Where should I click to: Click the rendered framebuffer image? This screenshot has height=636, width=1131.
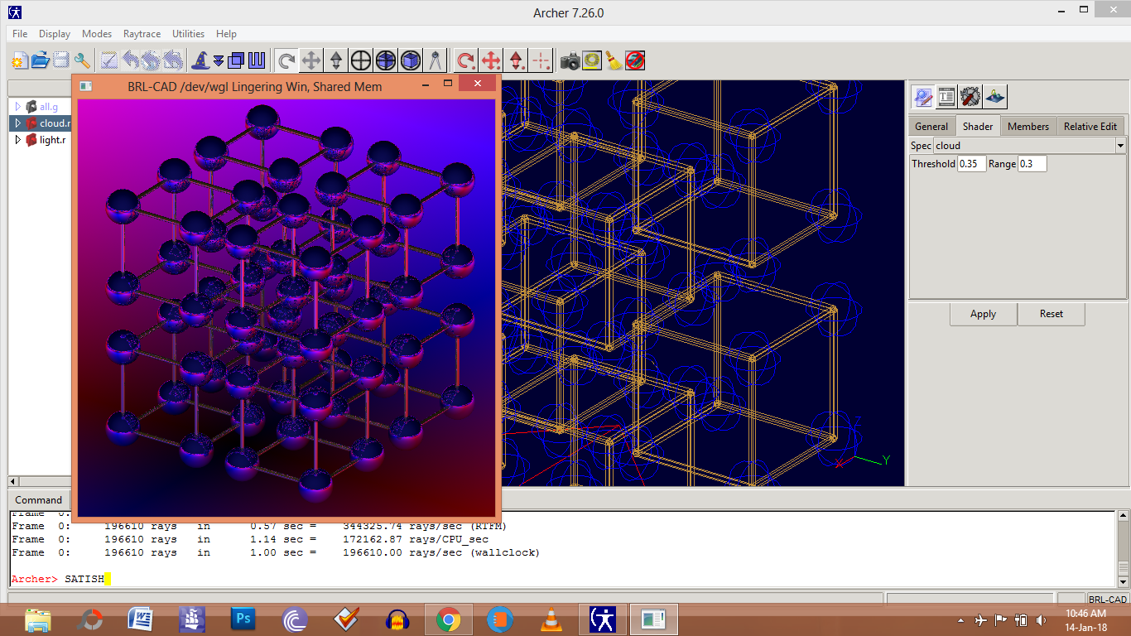(286, 308)
